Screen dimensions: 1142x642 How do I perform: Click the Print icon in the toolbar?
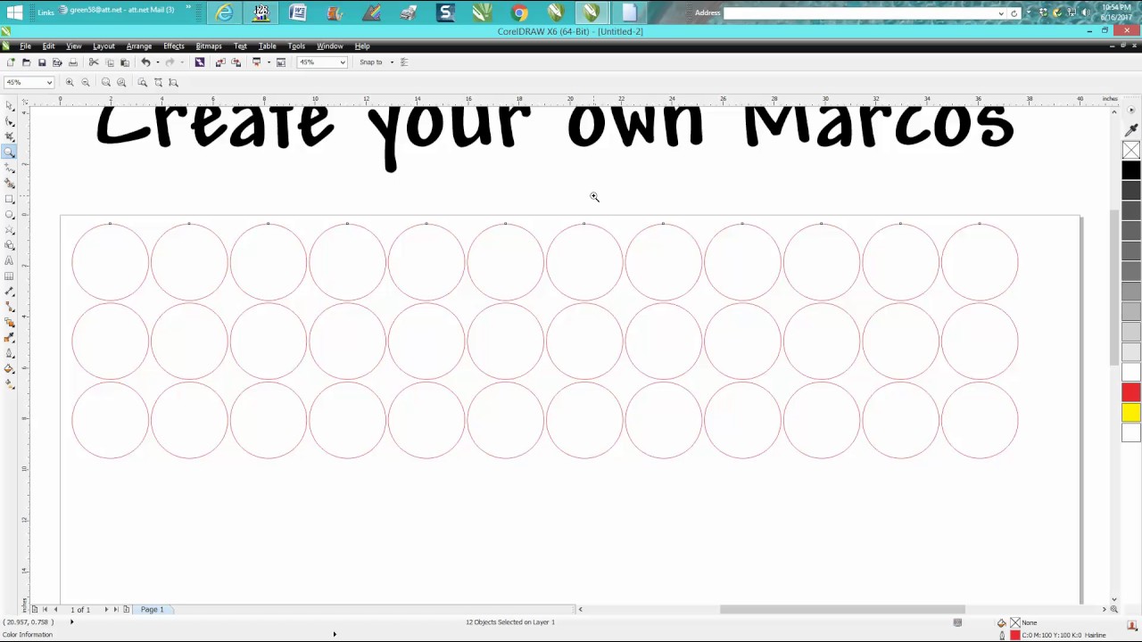coord(73,62)
